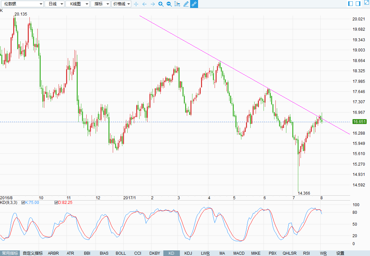Uncheck the K line checkbox
The height and width of the screenshot is (256, 370).
(23, 202)
